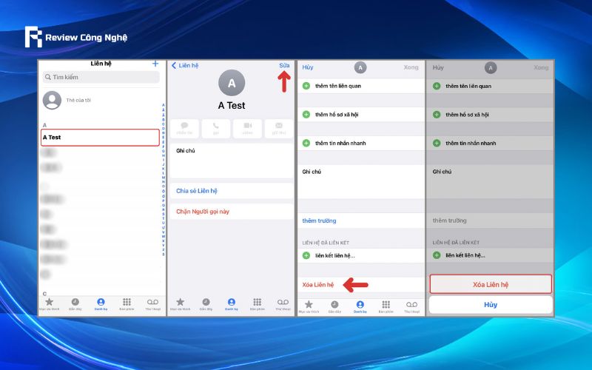Open the Thẻ của tôi profile avatar
592x370 pixels.
point(52,100)
